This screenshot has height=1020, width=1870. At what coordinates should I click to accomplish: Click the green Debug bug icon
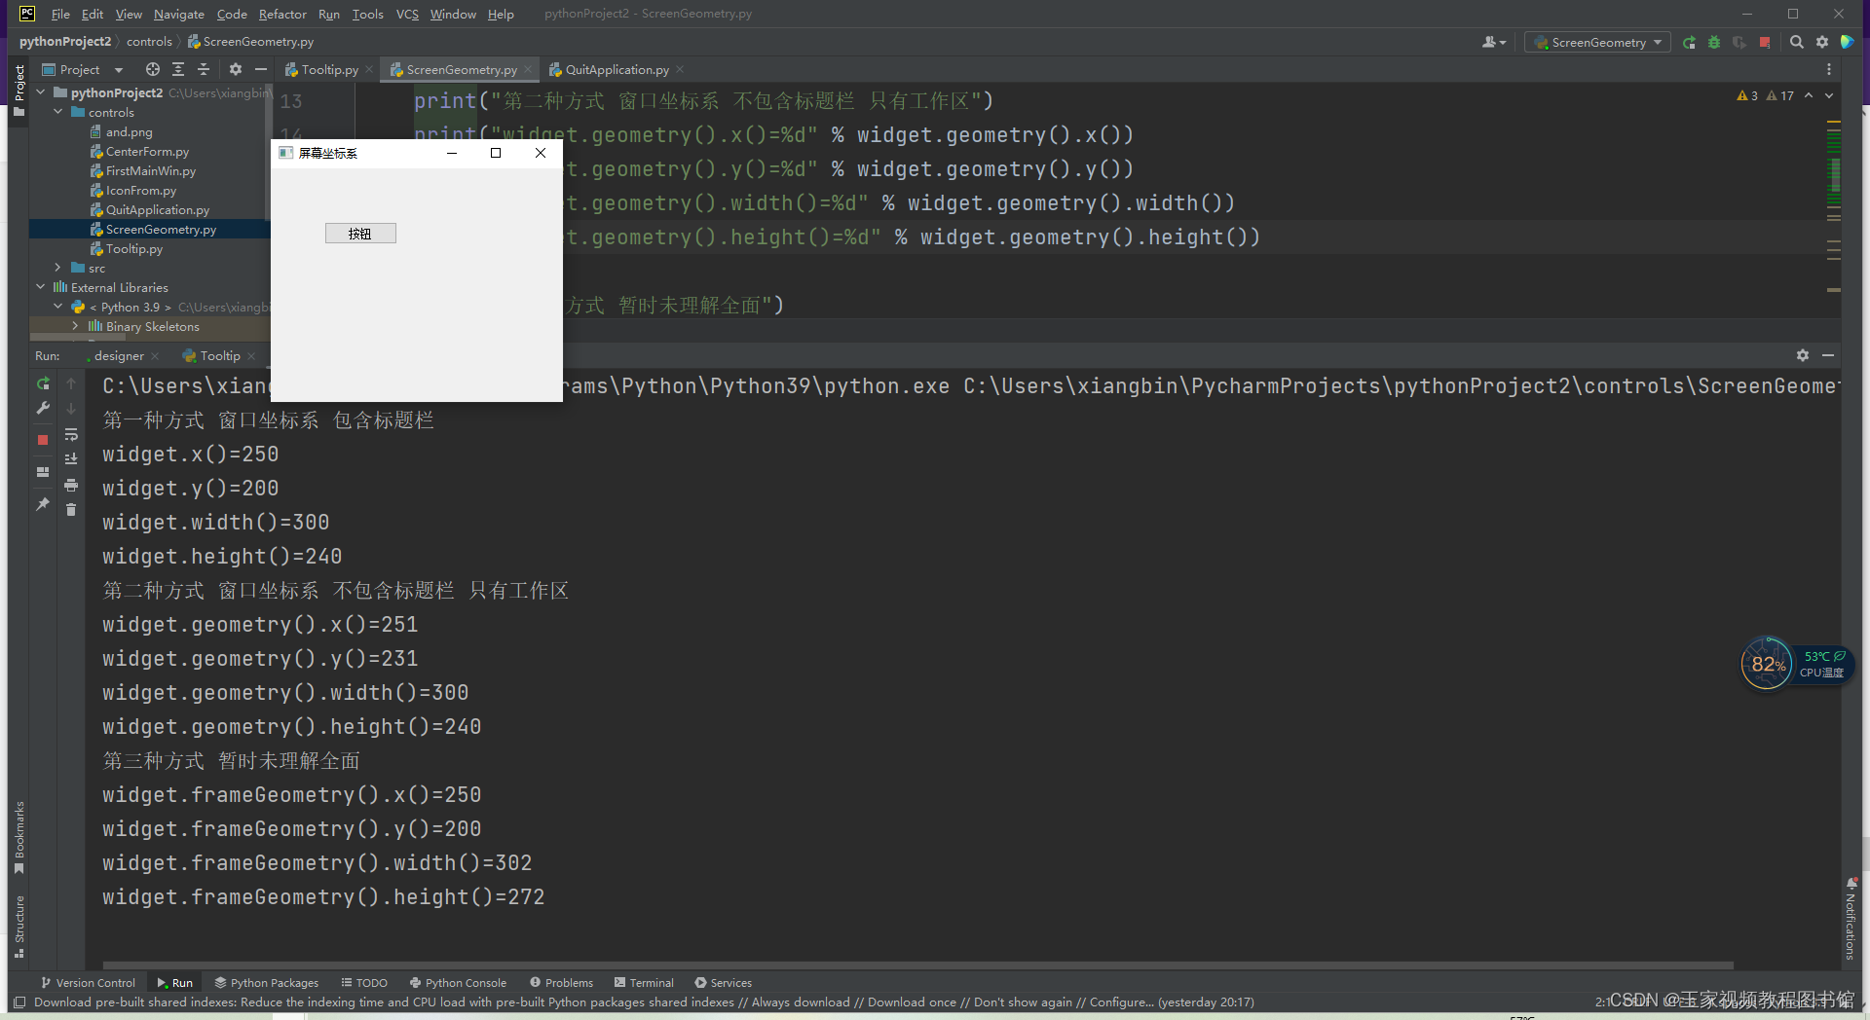[x=1714, y=43]
